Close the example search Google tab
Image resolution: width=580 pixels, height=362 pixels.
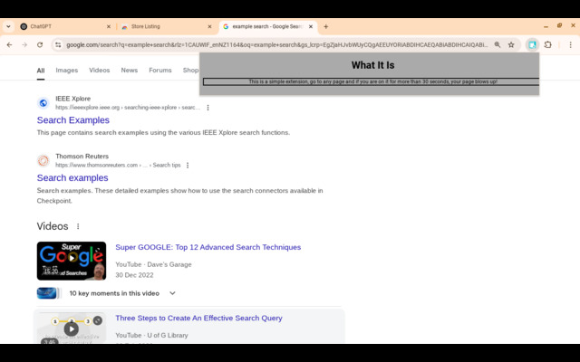point(311,26)
